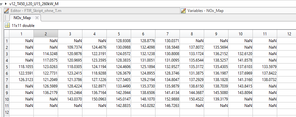Click the 11x11 double grid icon
This screenshot has height=117, width=296.
click(7, 25)
